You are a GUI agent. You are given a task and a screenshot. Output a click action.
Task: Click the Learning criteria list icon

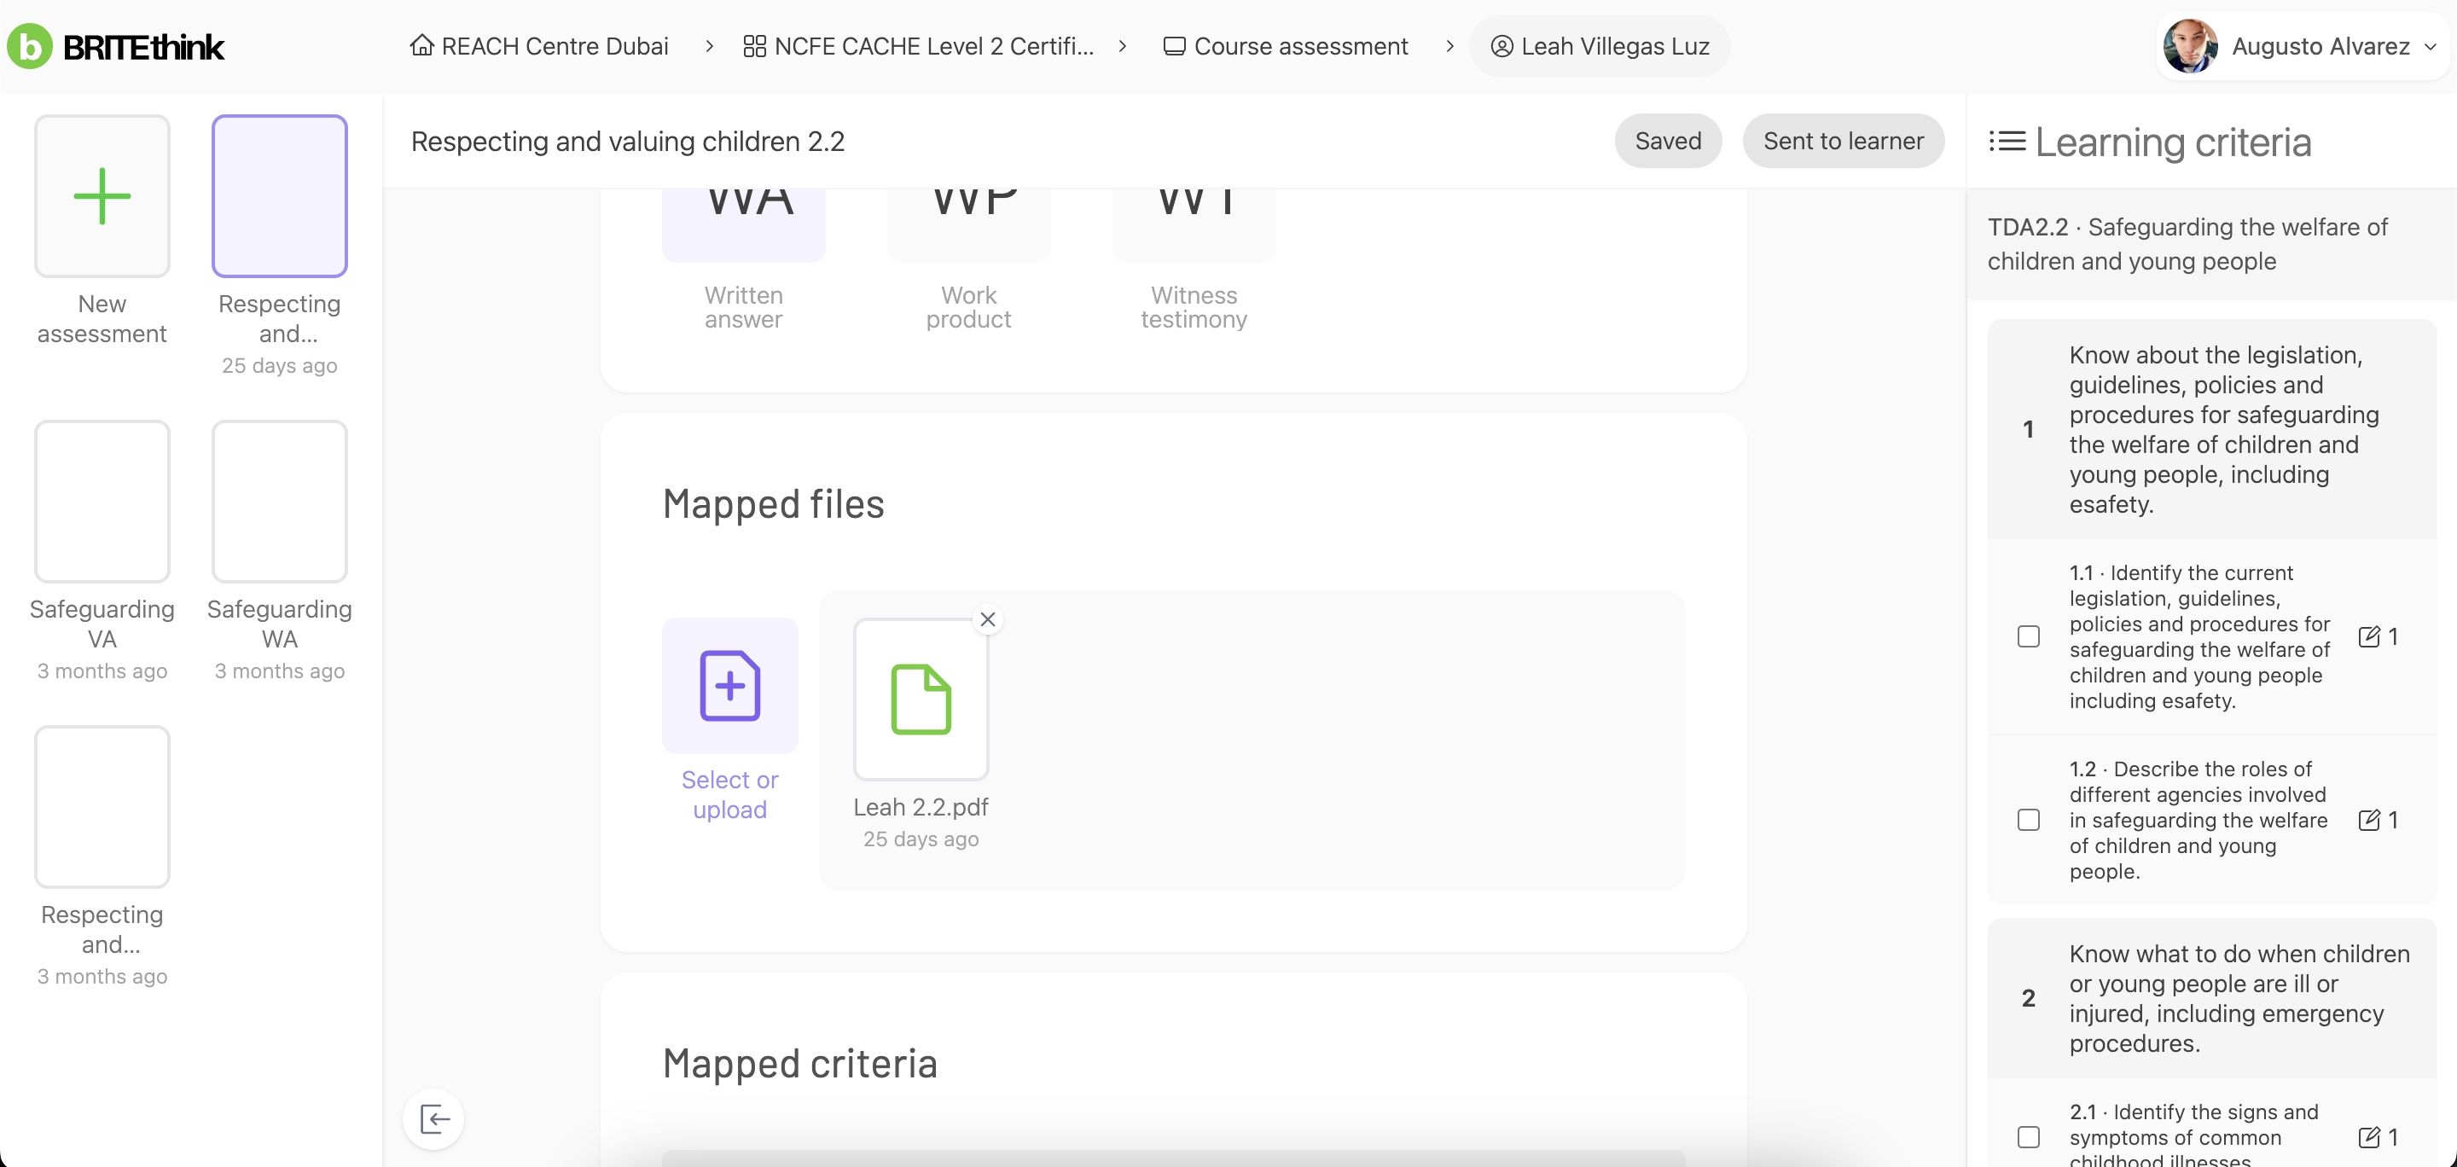point(2007,141)
